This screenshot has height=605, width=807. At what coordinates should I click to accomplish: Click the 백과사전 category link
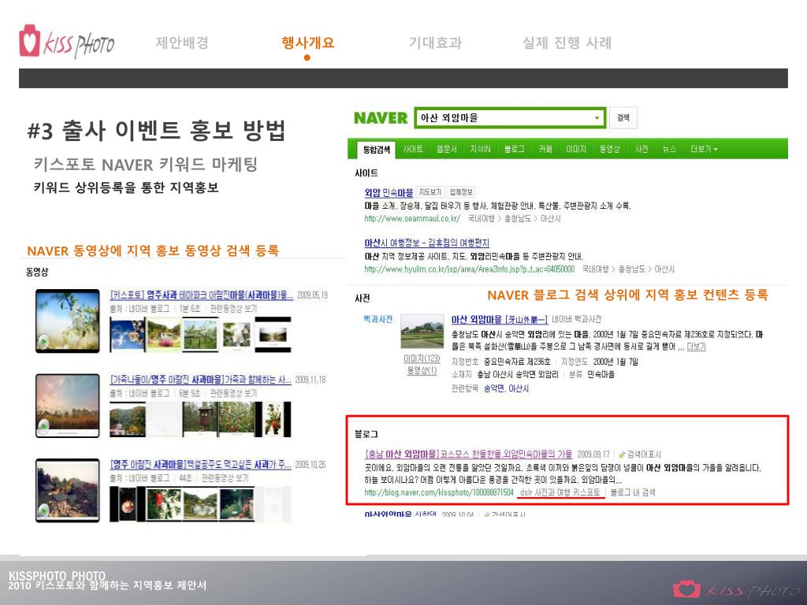[378, 320]
